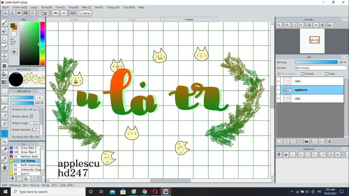Click the brush size field showing 131
The width and height of the screenshot is (349, 196).
pos(39,97)
